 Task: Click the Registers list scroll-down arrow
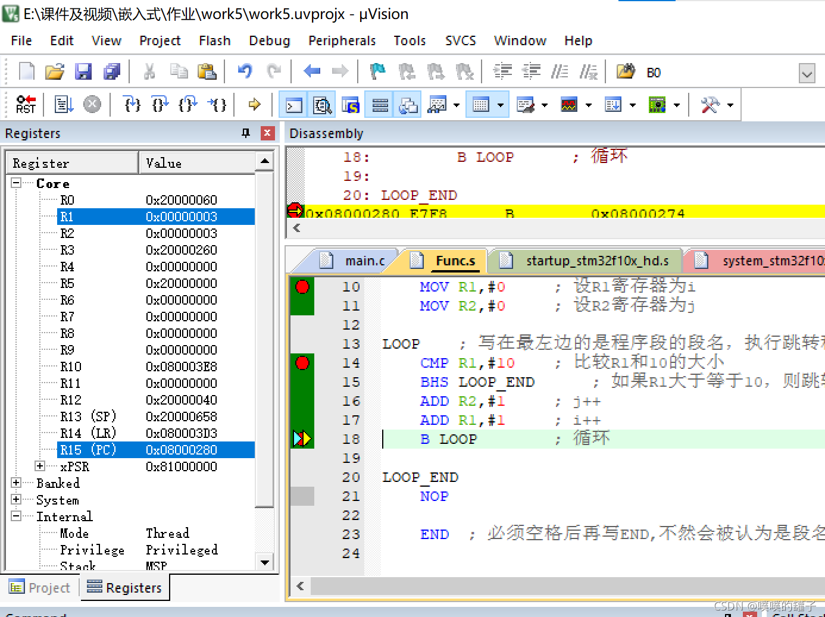[265, 562]
